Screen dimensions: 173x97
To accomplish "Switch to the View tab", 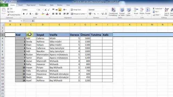I will coord(68,5).
